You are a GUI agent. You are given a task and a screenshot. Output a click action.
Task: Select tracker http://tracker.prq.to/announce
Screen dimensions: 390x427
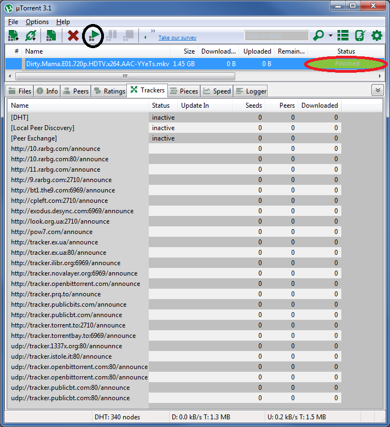coord(174,294)
